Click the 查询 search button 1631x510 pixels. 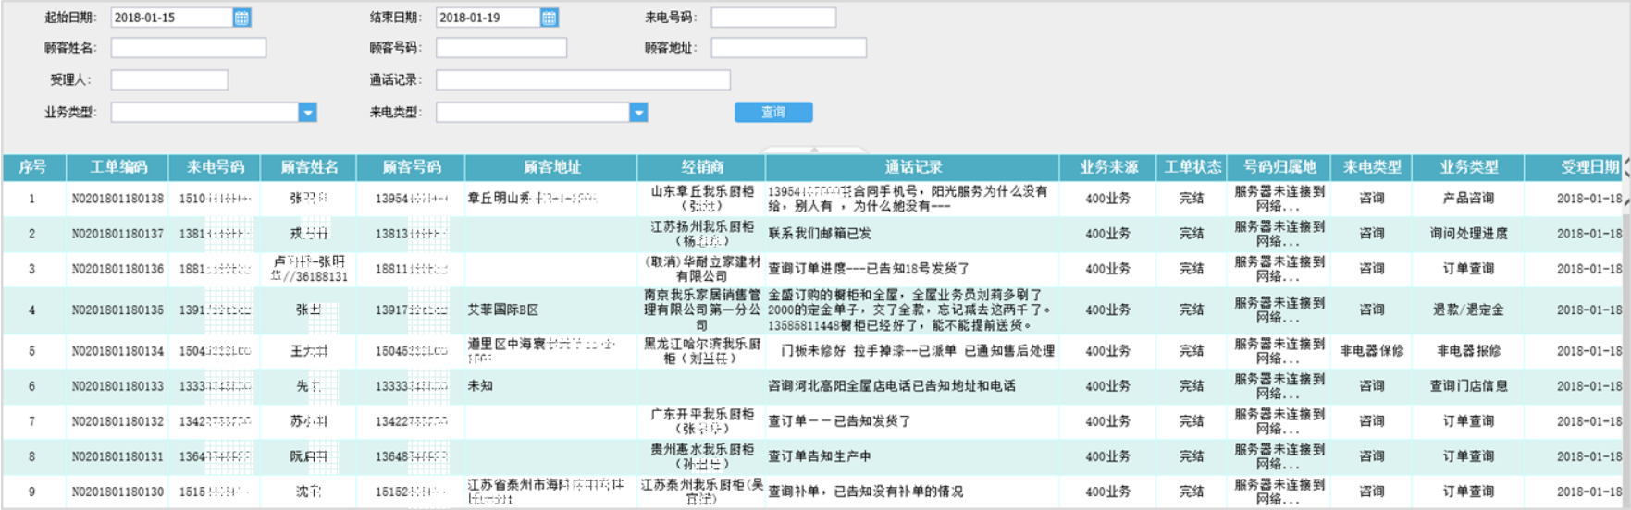[x=773, y=112]
